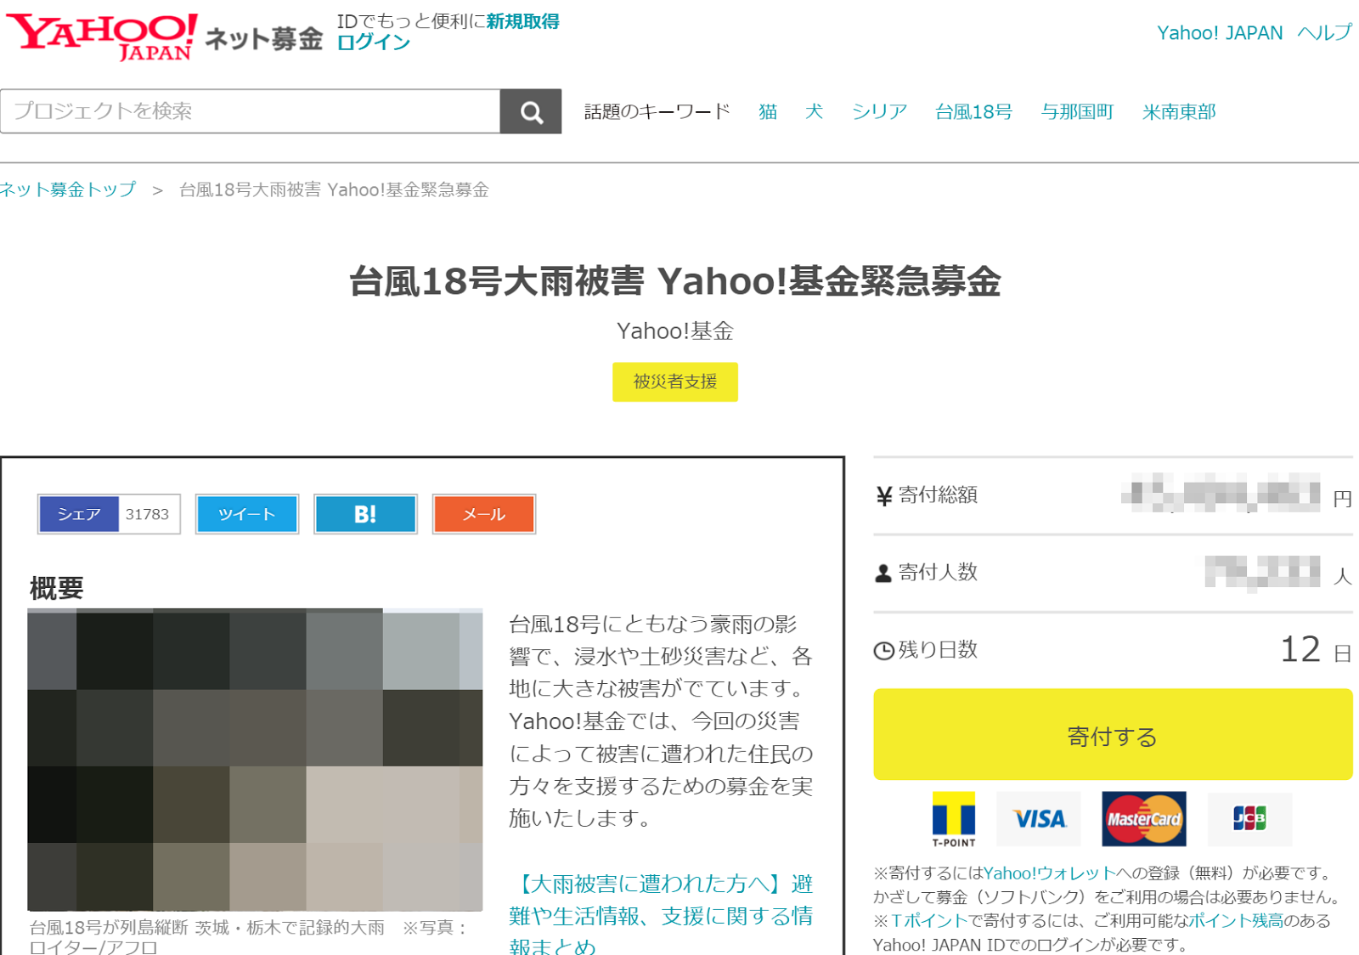Click the orange メール button
Image resolution: width=1359 pixels, height=955 pixels.
click(x=484, y=514)
